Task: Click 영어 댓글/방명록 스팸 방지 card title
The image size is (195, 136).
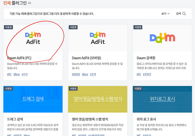Action: tap(90, 119)
